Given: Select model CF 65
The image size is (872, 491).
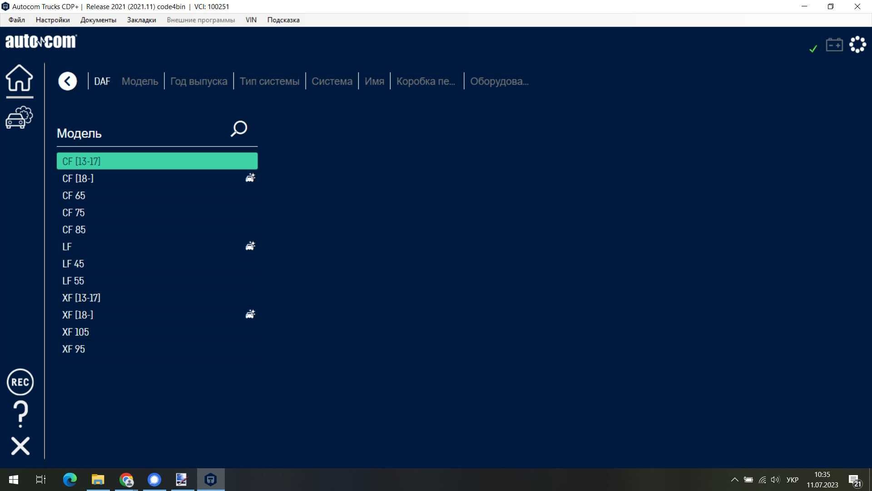Looking at the screenshot, I should point(157,195).
